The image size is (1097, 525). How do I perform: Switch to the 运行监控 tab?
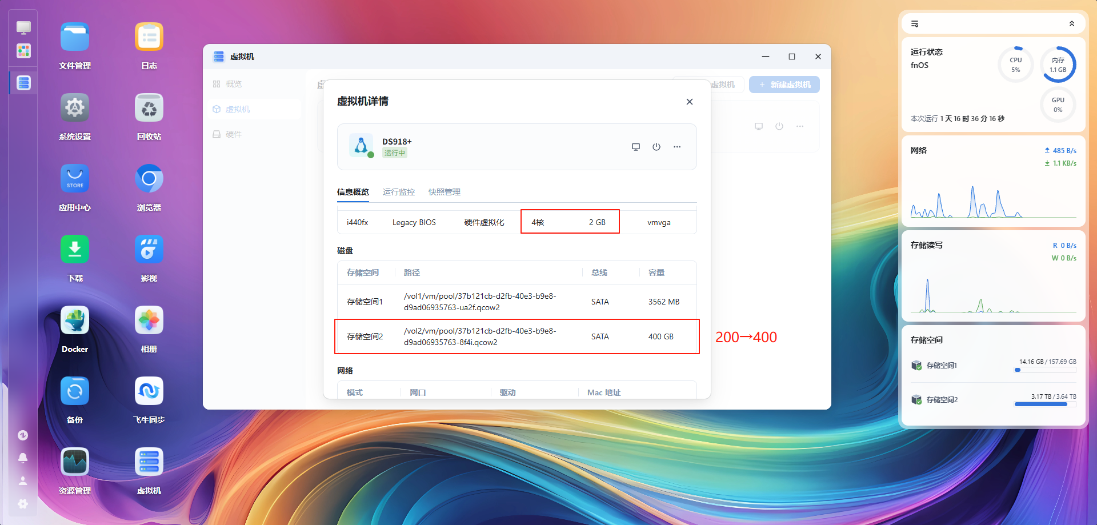pos(398,192)
